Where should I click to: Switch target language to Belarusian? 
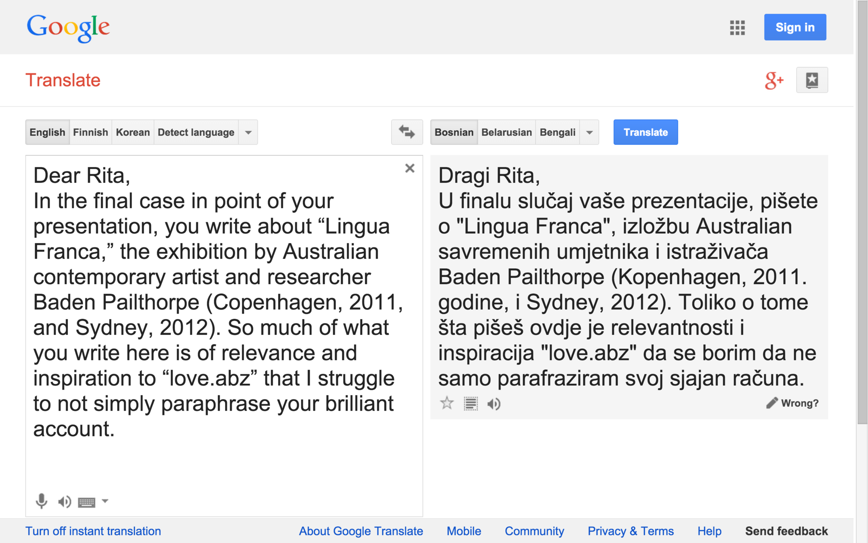click(x=506, y=132)
